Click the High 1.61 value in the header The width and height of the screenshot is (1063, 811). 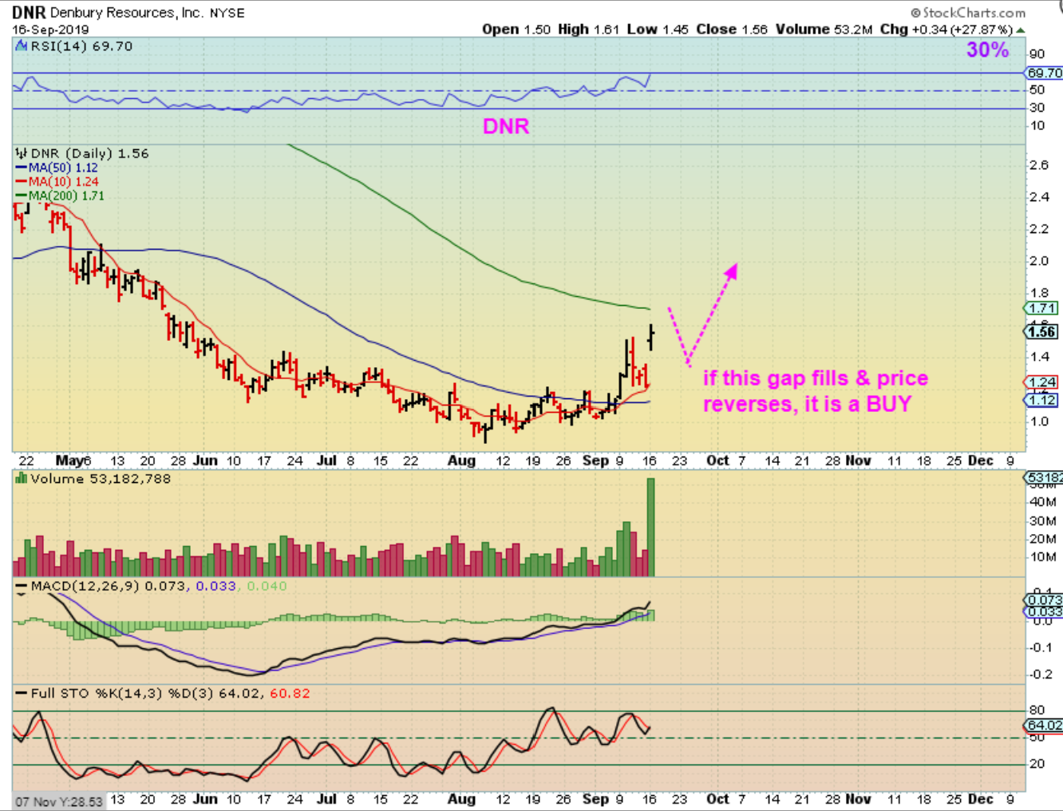(x=589, y=30)
